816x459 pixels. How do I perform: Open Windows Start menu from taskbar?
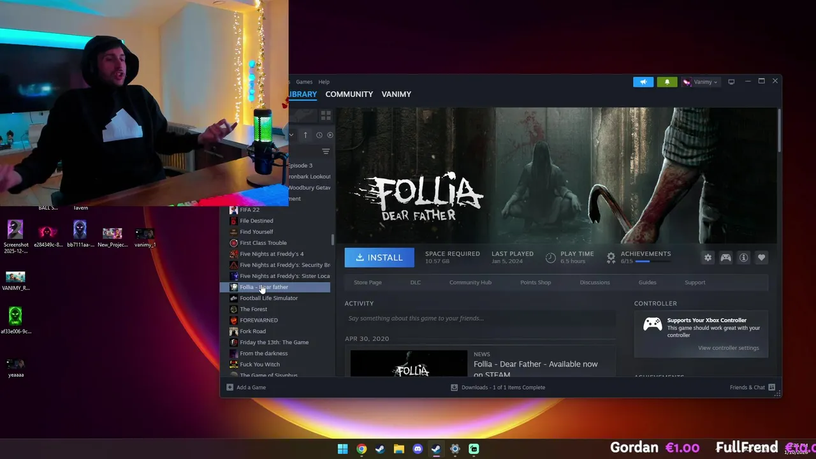(343, 449)
